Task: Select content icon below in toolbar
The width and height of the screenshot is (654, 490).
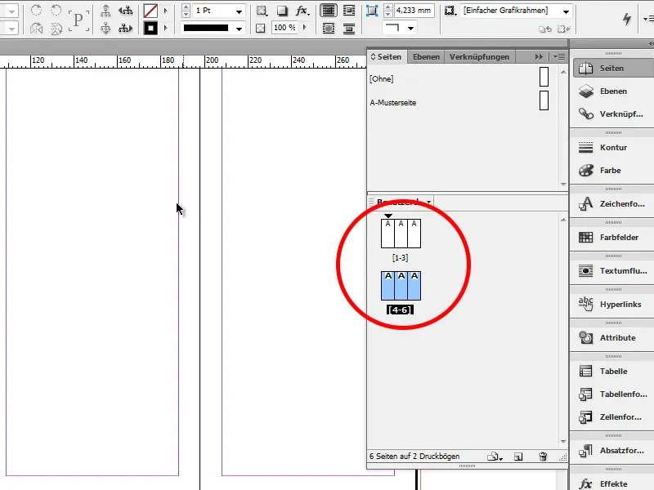Action: 105,29
